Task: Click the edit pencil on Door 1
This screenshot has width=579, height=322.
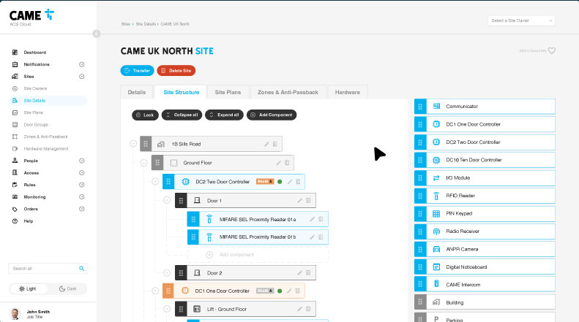Action: click(x=299, y=200)
